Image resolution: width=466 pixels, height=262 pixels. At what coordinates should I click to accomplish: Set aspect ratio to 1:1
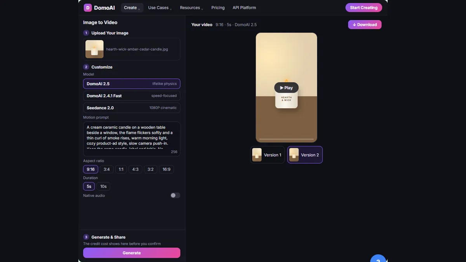pyautogui.click(x=121, y=169)
